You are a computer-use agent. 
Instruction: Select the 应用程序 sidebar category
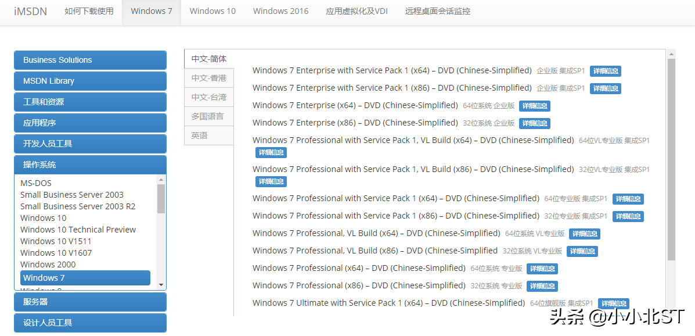point(90,123)
